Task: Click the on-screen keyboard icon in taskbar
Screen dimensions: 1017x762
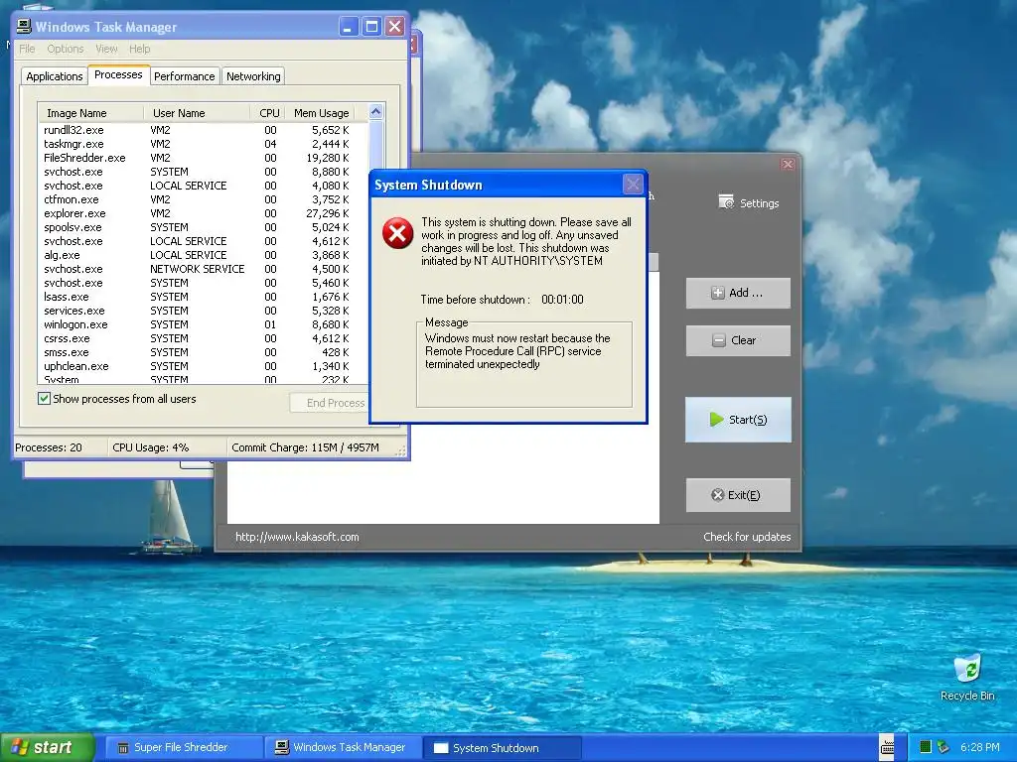Action: 887,747
